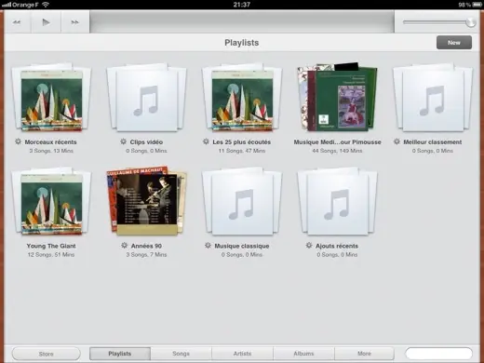Open the Store button in bottom bar
484x363 pixels.
click(x=46, y=354)
